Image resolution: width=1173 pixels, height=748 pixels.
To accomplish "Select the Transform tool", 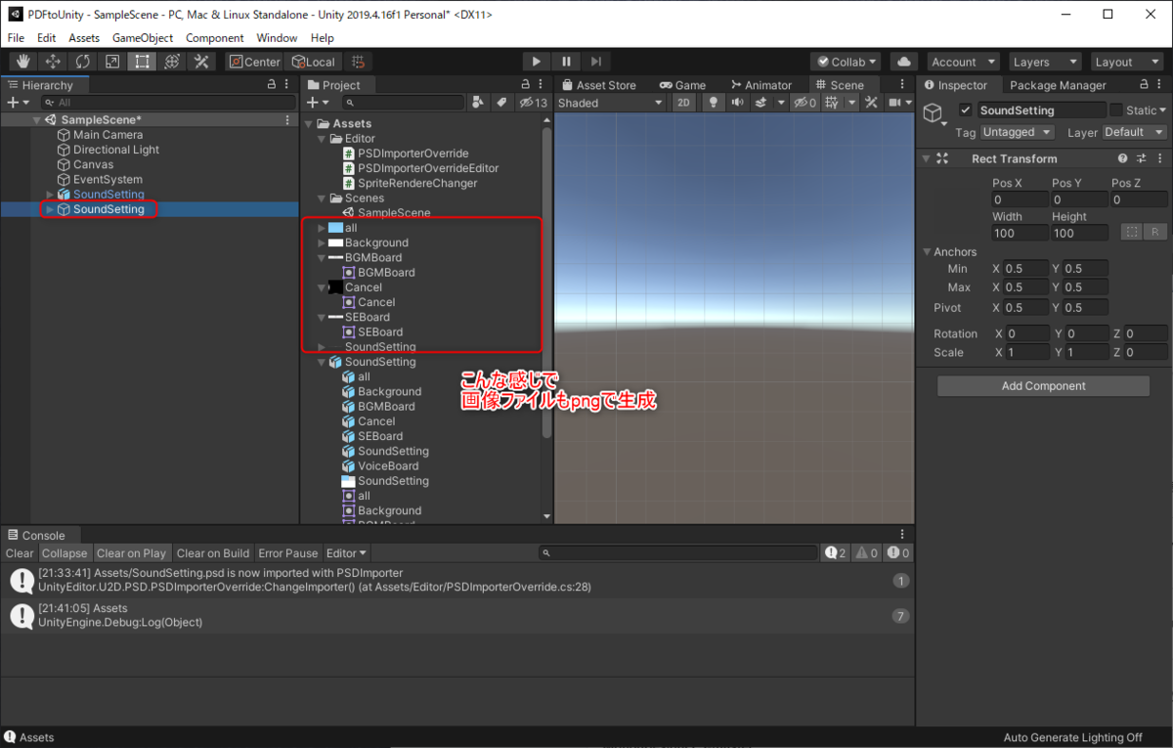I will coord(172,62).
